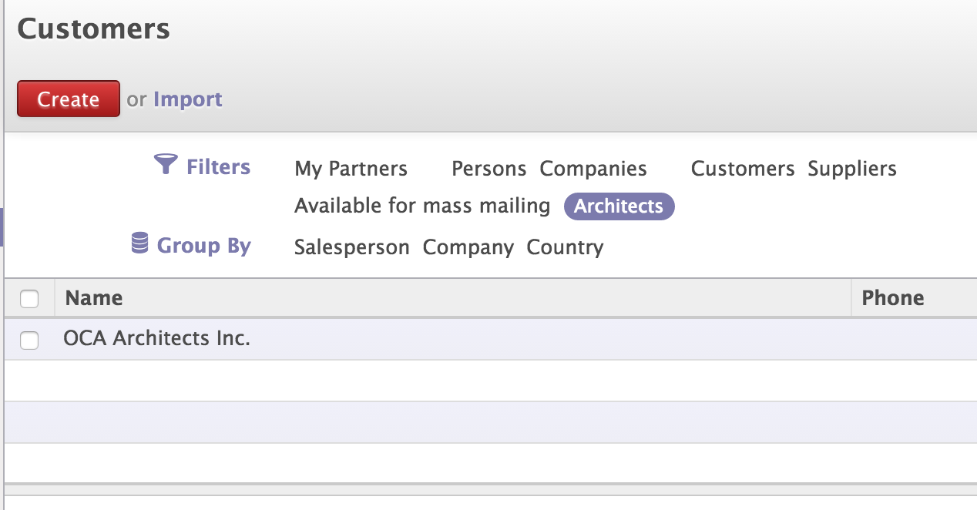Click the Filters label
Image resolution: width=977 pixels, height=510 pixels.
point(219,166)
